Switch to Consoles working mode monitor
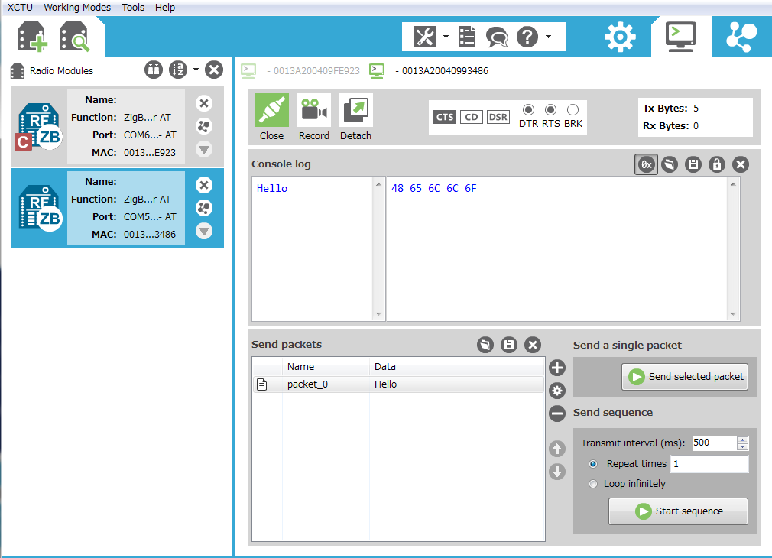772x558 pixels. [x=680, y=37]
